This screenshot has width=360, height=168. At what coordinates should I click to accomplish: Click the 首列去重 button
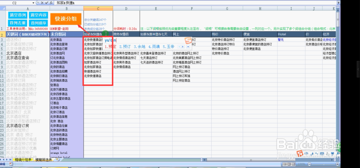tap(18, 23)
